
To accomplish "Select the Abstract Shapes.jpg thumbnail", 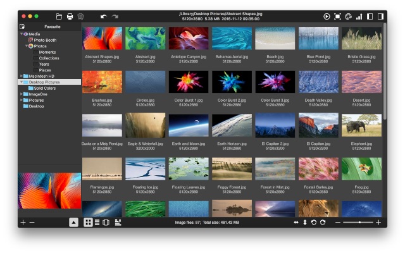I will (x=102, y=39).
